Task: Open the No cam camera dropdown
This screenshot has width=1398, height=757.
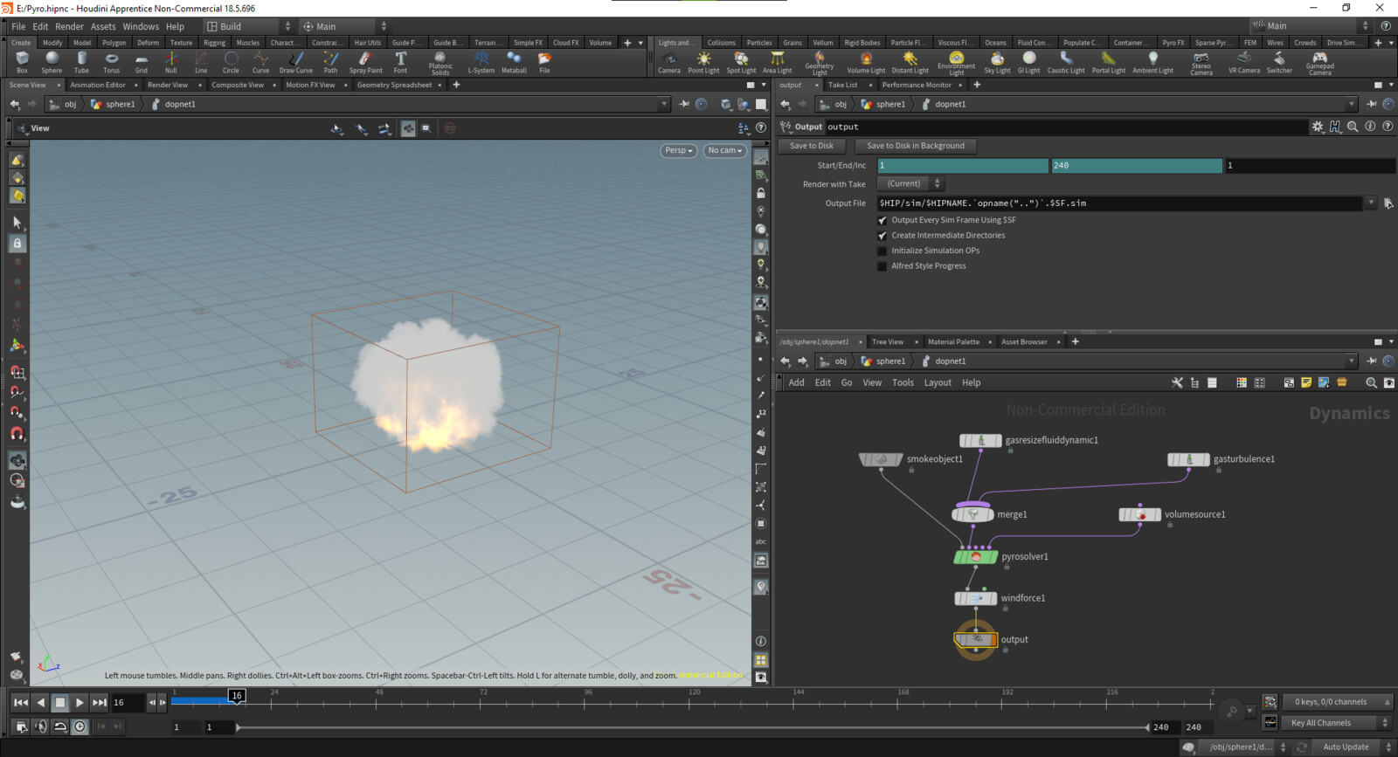Action: click(724, 150)
